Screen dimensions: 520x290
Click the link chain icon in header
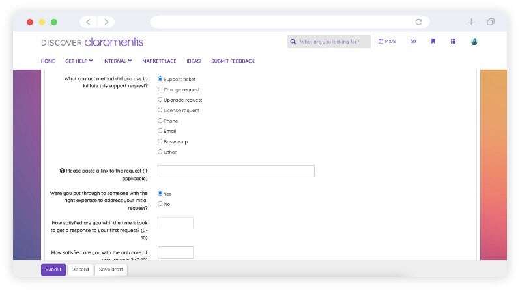(x=412, y=42)
